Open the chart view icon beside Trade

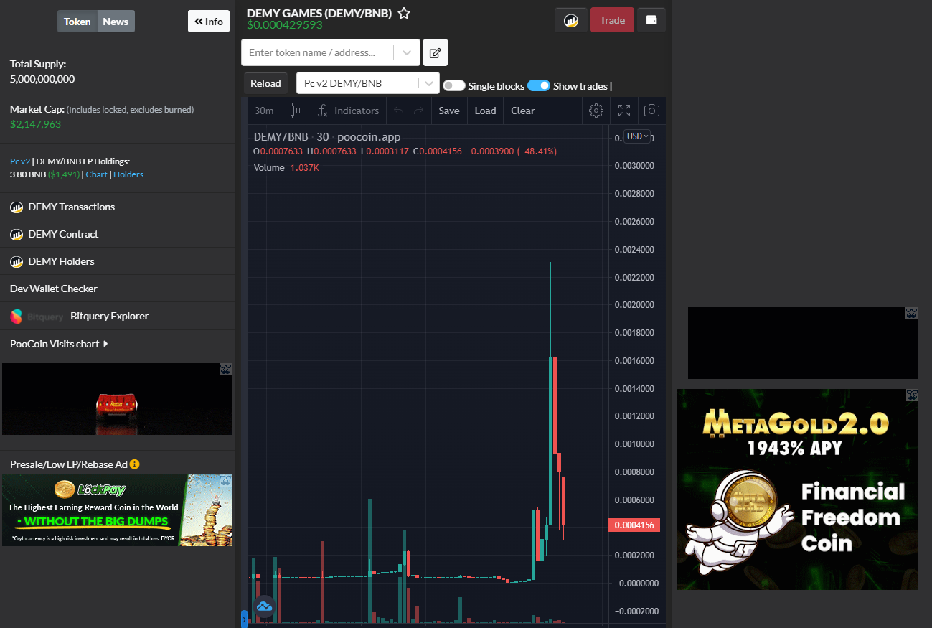(571, 20)
